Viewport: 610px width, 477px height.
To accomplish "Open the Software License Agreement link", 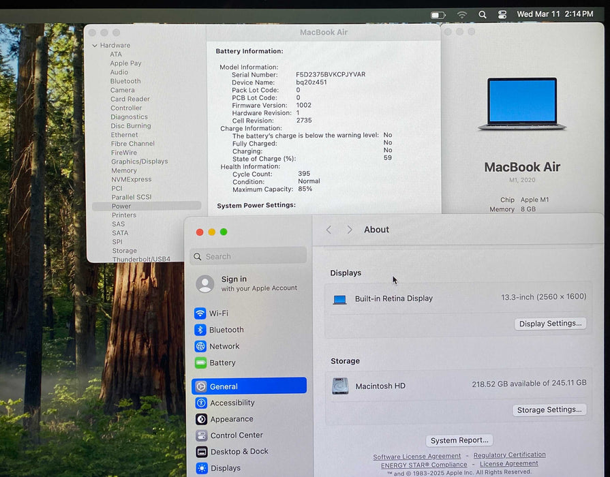I will 416,456.
